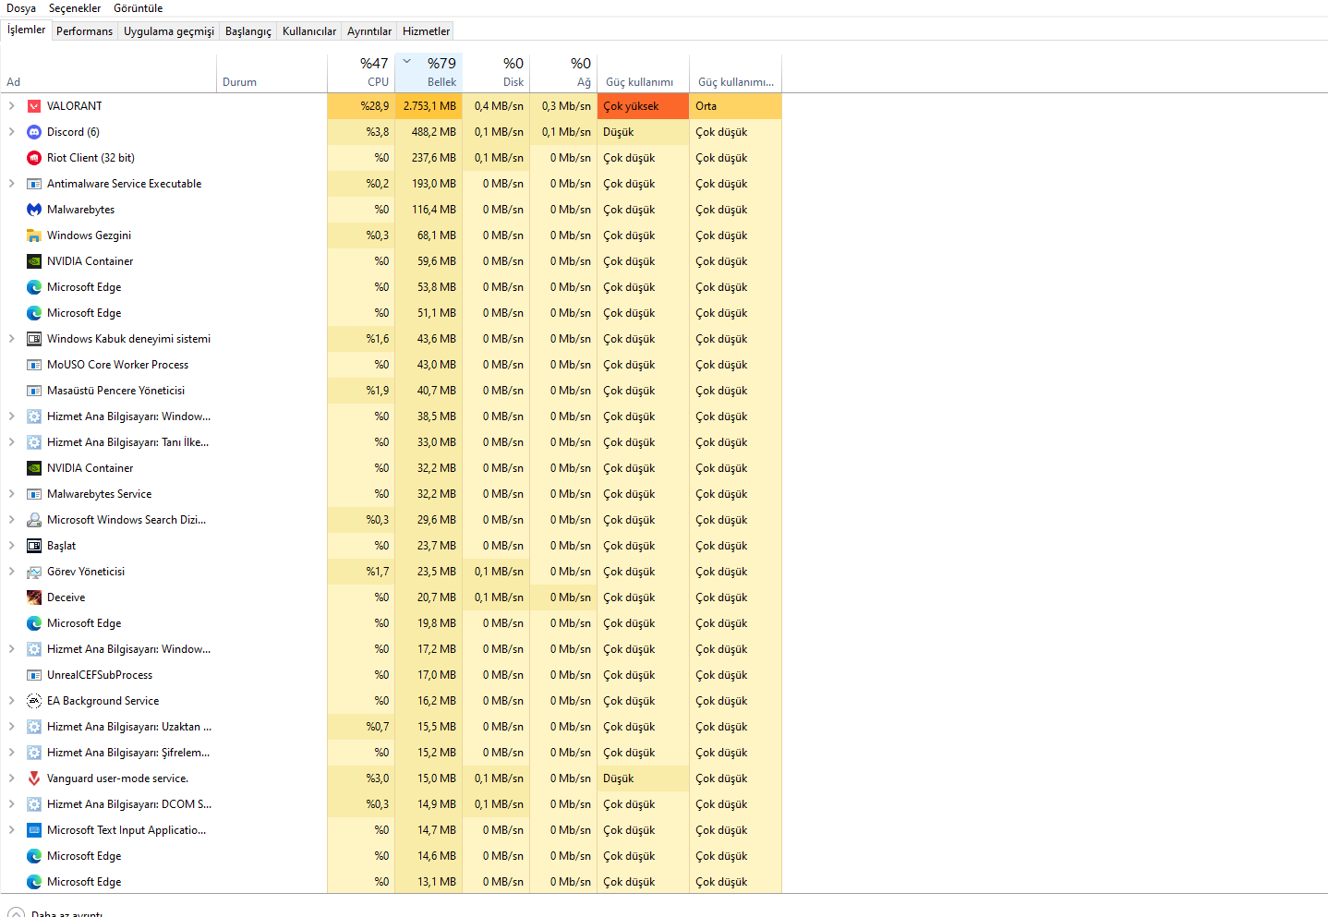This screenshot has width=1328, height=917.
Task: Click the MoUSO Core Worker Process icon
Action: pyautogui.click(x=34, y=365)
